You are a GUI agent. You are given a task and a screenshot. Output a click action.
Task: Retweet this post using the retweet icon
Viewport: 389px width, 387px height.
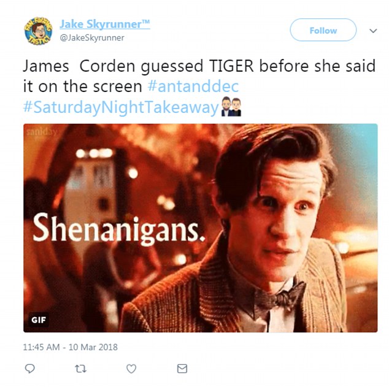[80, 369]
